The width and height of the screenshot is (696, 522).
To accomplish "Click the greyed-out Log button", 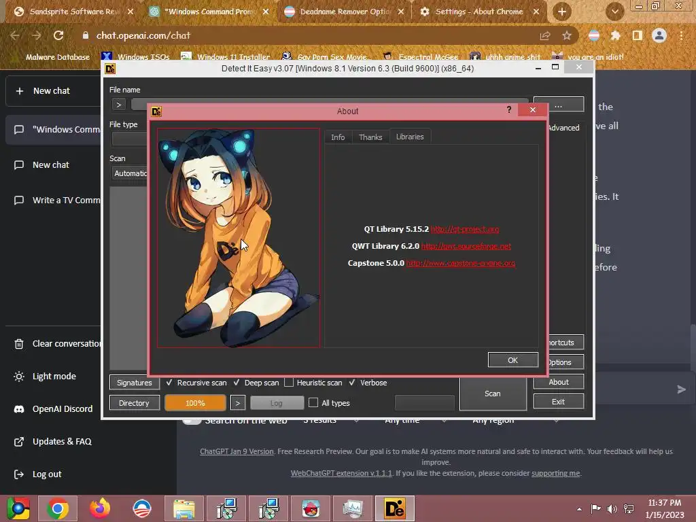I will [x=277, y=403].
